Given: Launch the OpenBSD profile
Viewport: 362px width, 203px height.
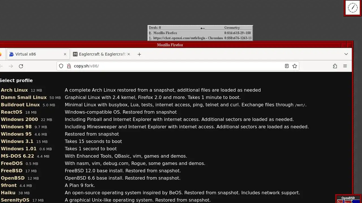Looking at the screenshot, I should [13, 178].
